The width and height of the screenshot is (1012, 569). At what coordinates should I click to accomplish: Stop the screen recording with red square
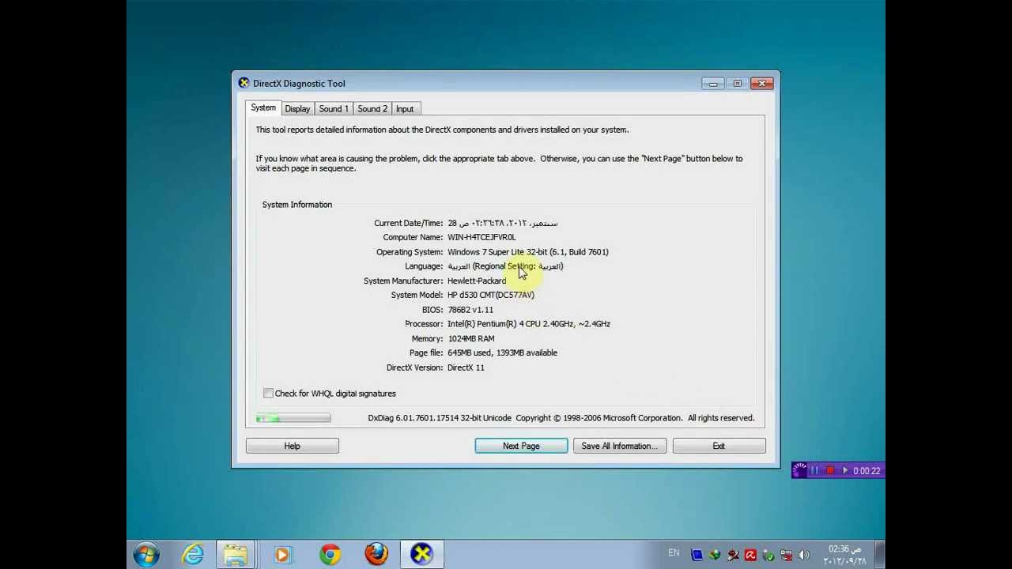(829, 470)
